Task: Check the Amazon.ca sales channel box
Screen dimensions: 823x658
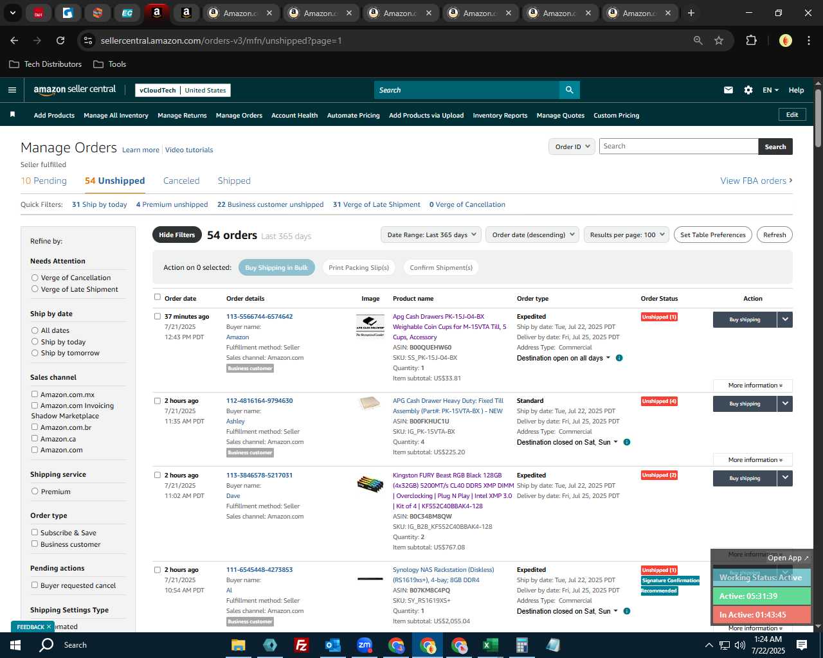Action: [x=35, y=438]
